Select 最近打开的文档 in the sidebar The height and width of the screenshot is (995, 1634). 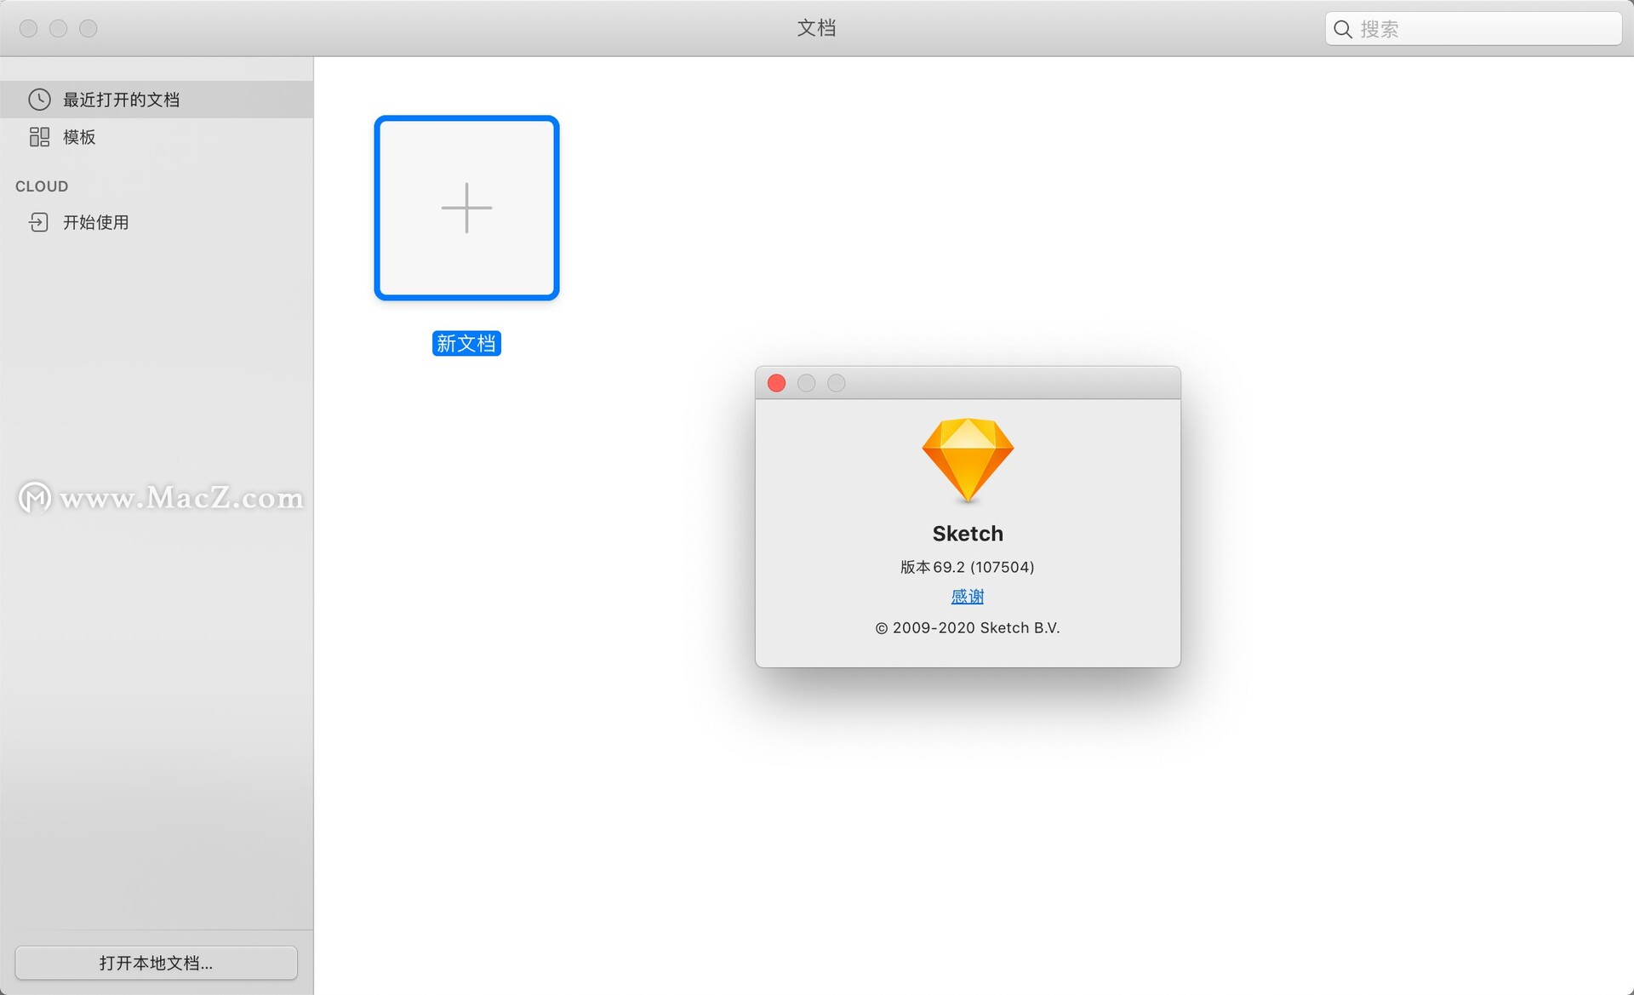click(x=157, y=100)
